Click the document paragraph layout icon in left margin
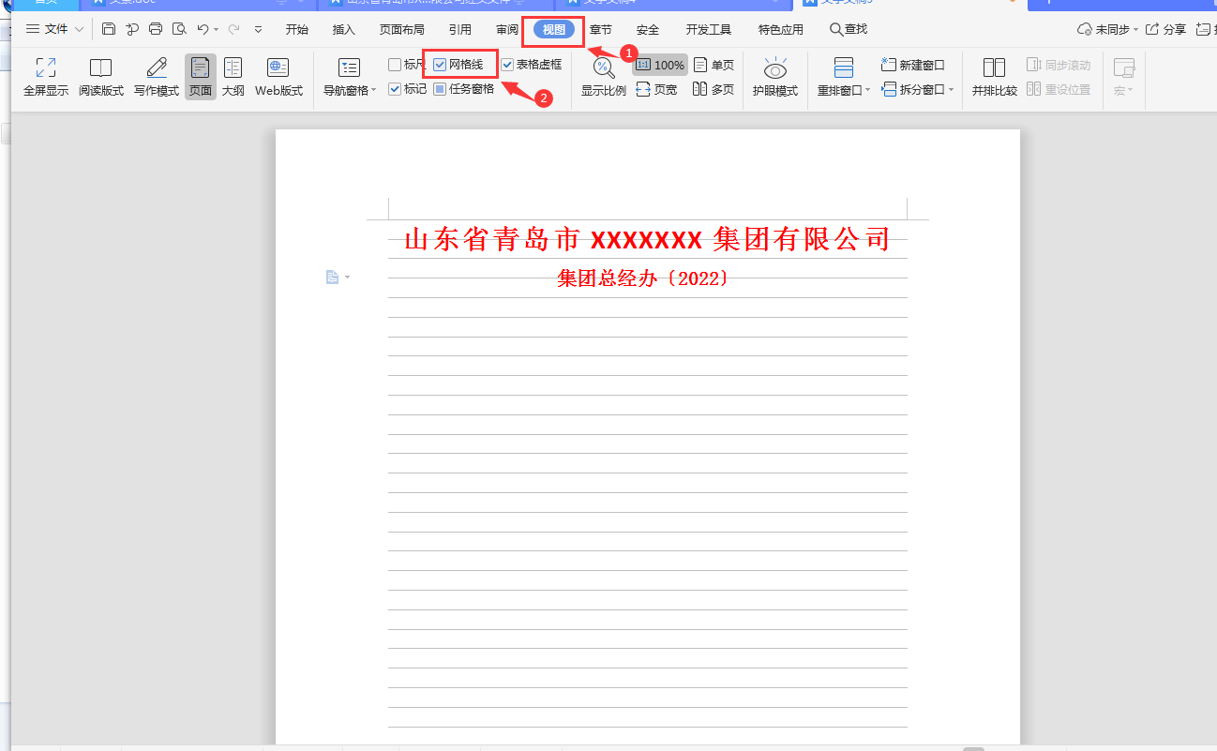Image resolution: width=1217 pixels, height=751 pixels. pos(331,278)
